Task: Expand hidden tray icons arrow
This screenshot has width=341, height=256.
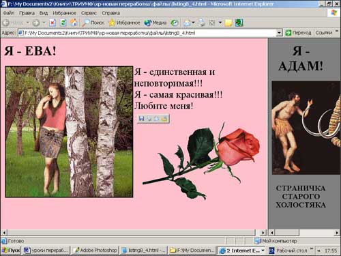Action: tap(318, 251)
